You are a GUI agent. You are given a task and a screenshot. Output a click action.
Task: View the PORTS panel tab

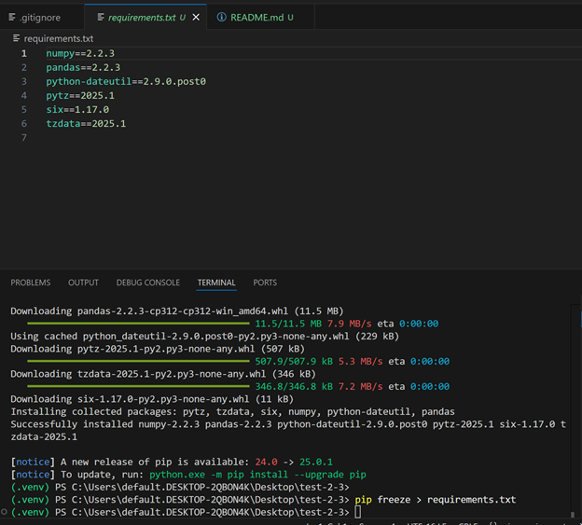pyautogui.click(x=265, y=283)
